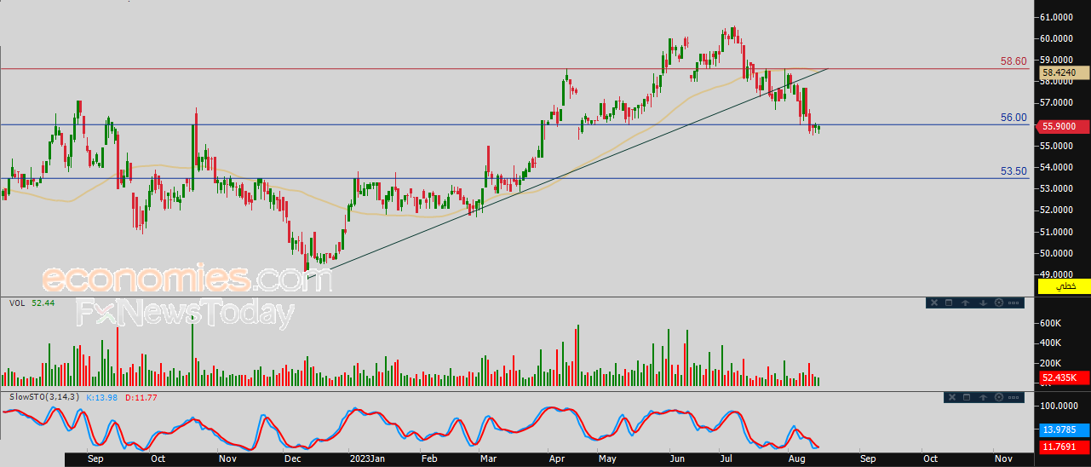1091x467 pixels.
Task: Click the yellow خطي scale label
Action: tap(1064, 286)
